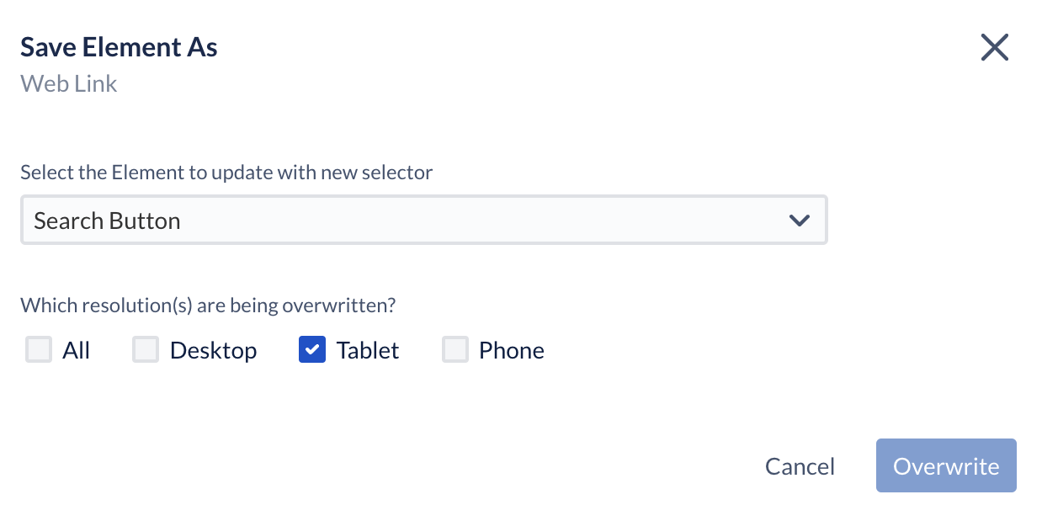
Task: Uncheck the Tablet resolution checkbox
Action: [312, 350]
